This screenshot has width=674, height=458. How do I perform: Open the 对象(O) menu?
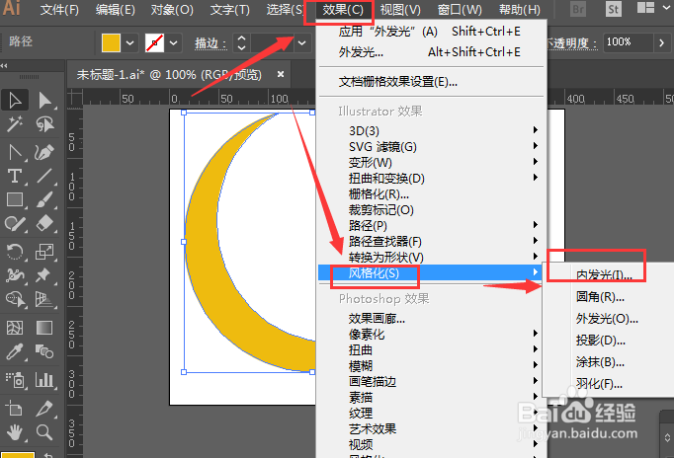pyautogui.click(x=172, y=10)
